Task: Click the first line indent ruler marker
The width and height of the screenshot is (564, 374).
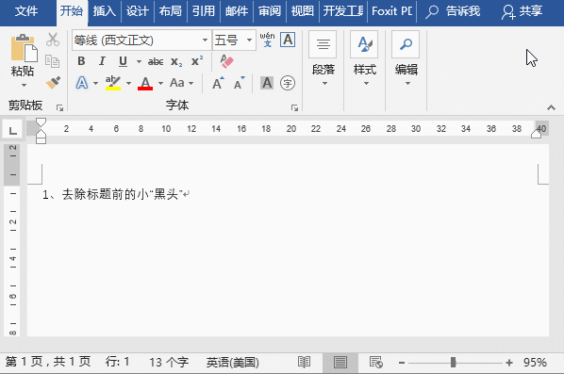Action: 41,122
